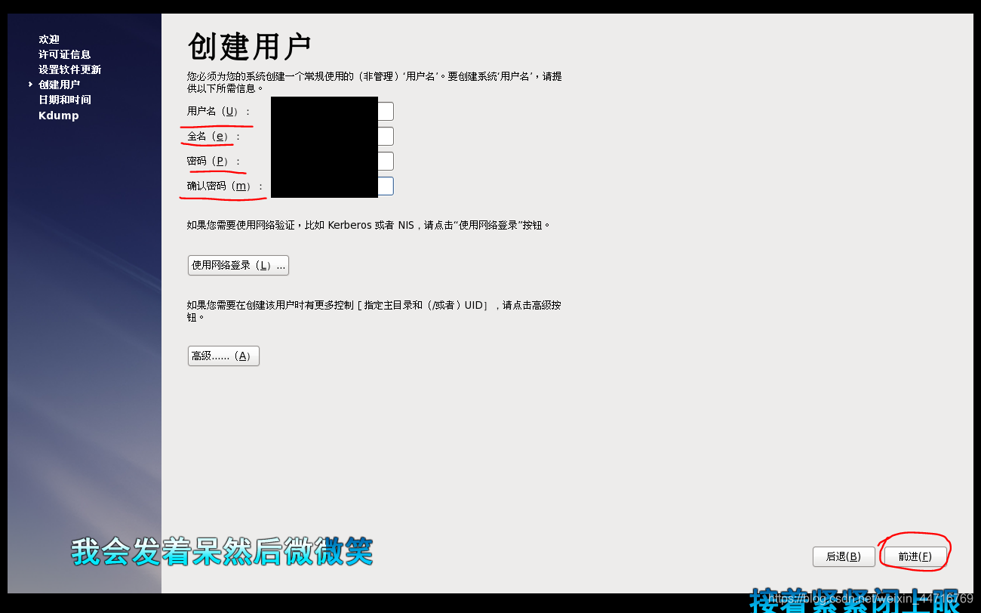Focus the 用户名 username input field
This screenshot has width=981, height=613.
click(332, 111)
